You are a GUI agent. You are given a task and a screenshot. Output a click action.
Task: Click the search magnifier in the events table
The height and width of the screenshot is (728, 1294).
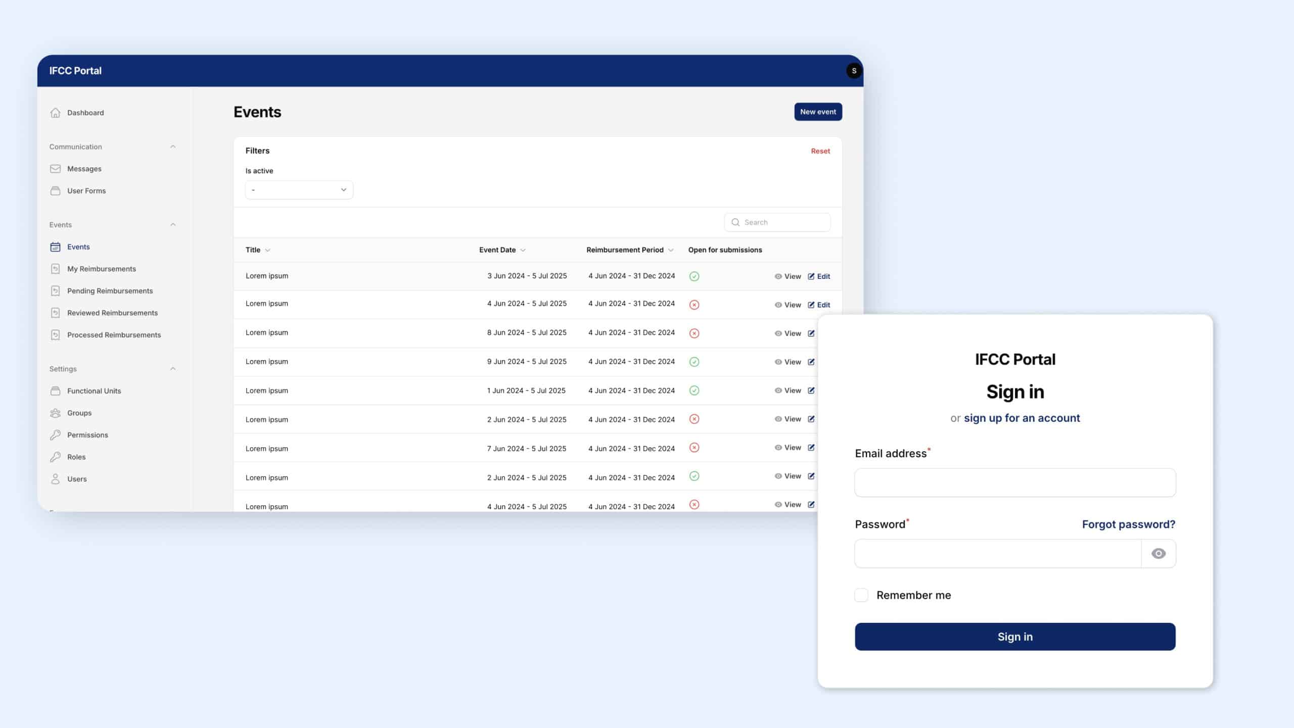click(736, 222)
